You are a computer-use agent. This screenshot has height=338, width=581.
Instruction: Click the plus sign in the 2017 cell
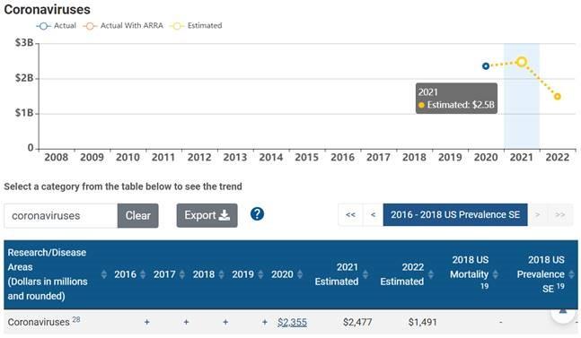(x=187, y=323)
